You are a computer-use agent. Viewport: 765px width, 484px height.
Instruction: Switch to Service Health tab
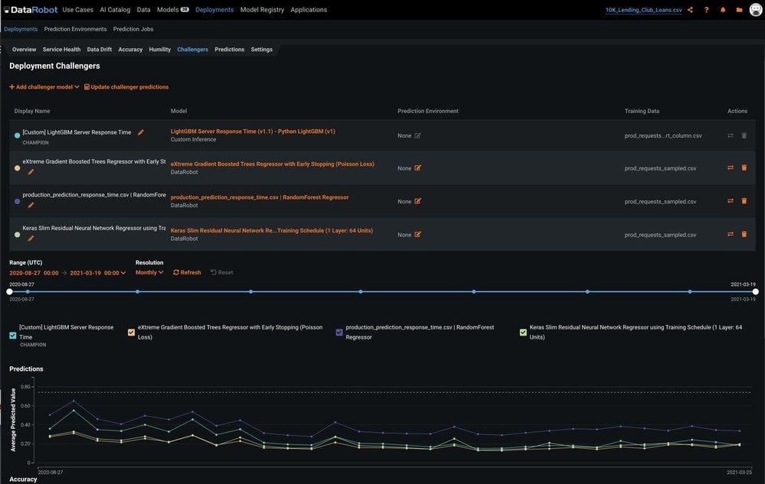tap(61, 50)
